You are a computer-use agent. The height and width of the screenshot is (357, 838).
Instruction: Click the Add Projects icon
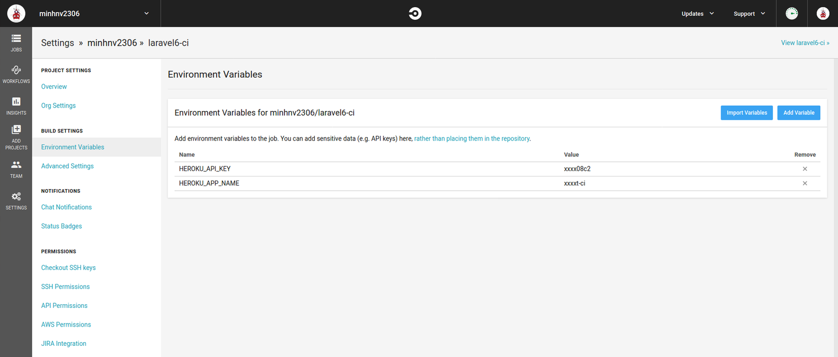(16, 130)
